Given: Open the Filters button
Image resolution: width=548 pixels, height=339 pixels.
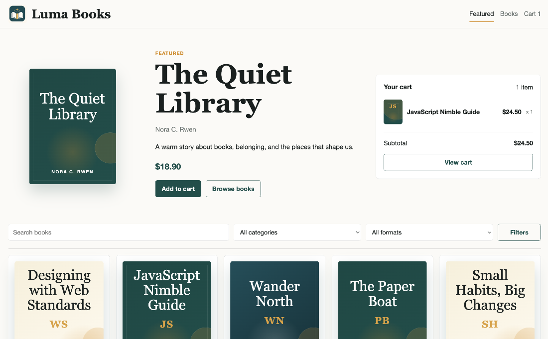Looking at the screenshot, I should pos(519,232).
